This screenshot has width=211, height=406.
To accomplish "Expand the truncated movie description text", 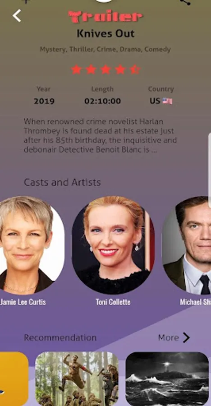I will (101, 135).
